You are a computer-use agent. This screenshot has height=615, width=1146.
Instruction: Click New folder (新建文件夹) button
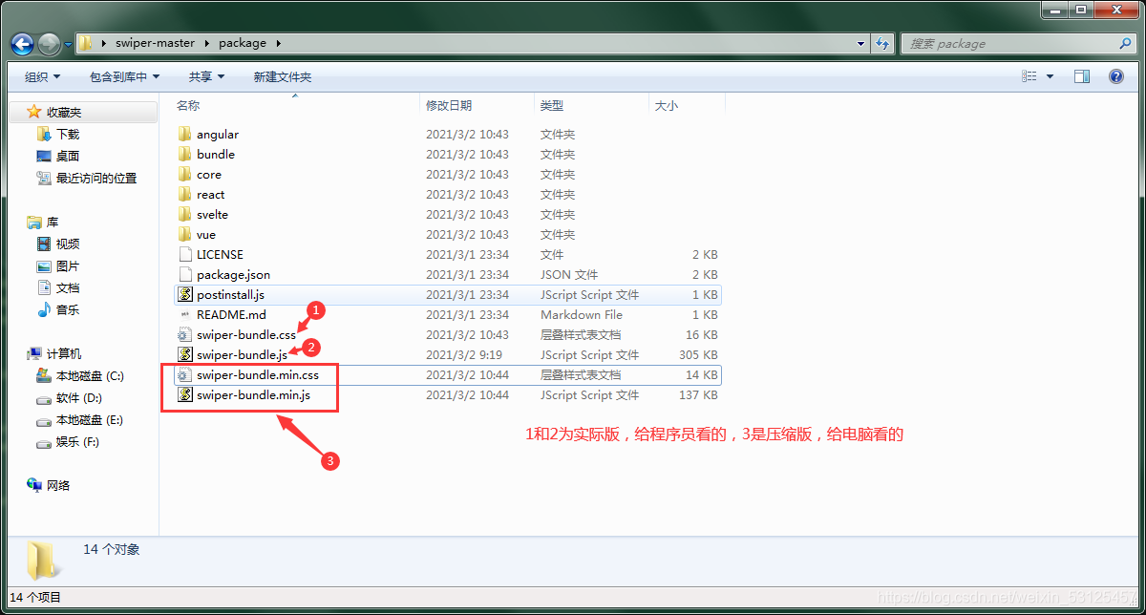pos(283,76)
